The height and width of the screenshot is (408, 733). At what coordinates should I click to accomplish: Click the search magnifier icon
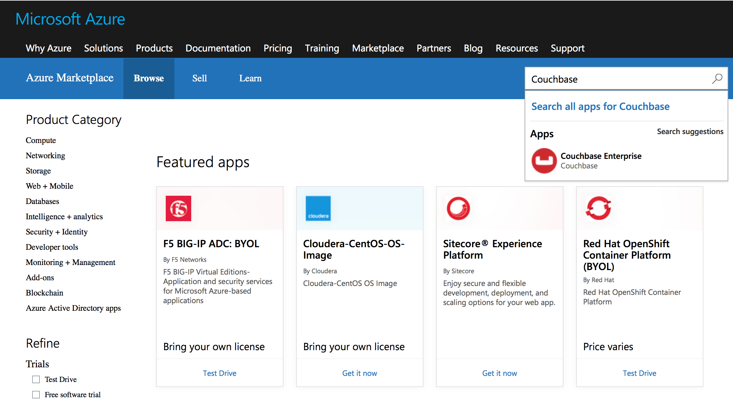point(717,78)
